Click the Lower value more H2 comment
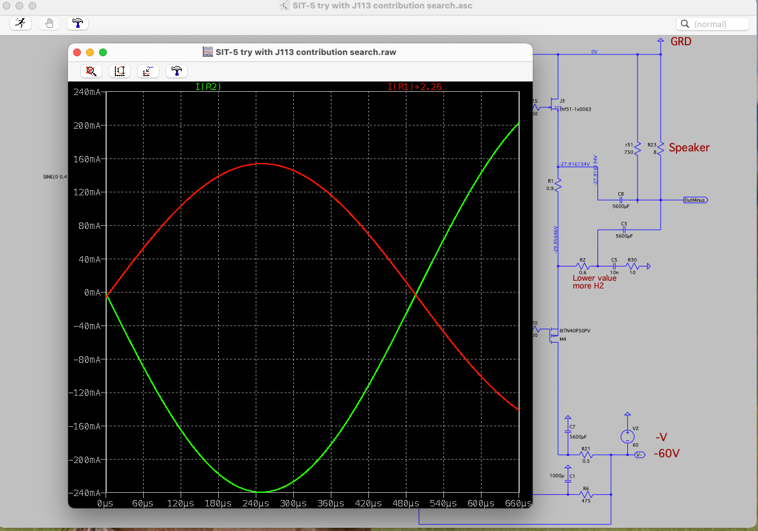Screen dimensions: 758x531 pyautogui.click(x=594, y=282)
